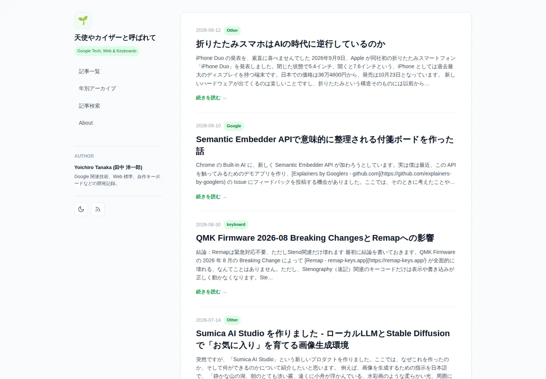The width and height of the screenshot is (546, 379).
Task: Click the Semantic Embedder excerpt text
Action: [326, 174]
